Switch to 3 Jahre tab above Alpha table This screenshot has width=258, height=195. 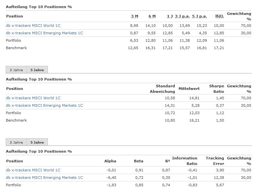coord(16,142)
